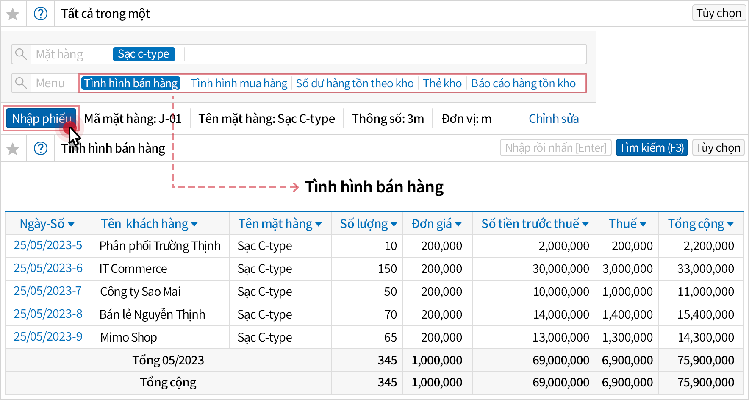The width and height of the screenshot is (749, 400).
Task: Open the Thẻ kho menu item
Action: pyautogui.click(x=442, y=83)
